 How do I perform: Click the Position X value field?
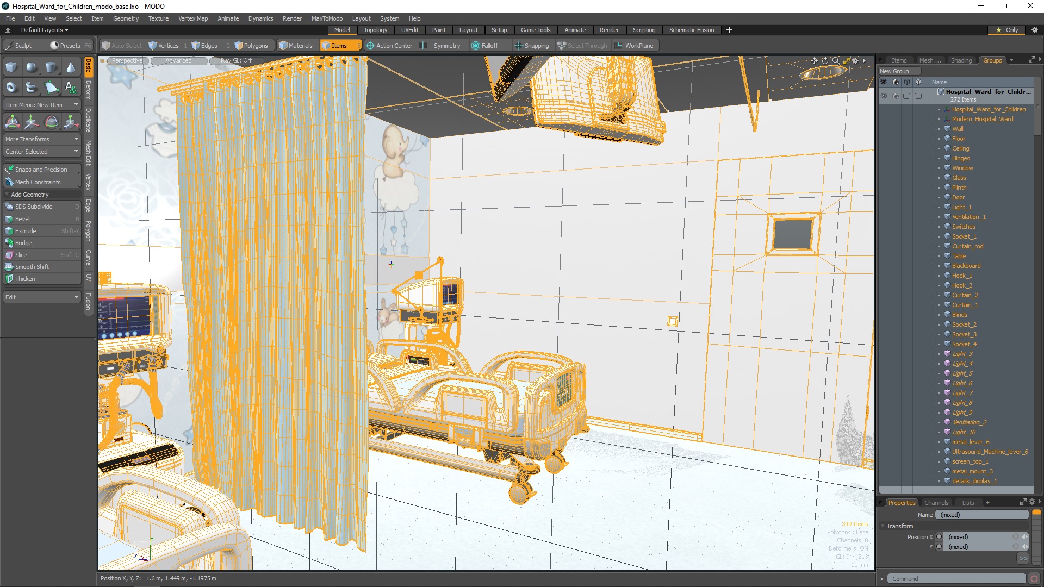click(x=978, y=537)
